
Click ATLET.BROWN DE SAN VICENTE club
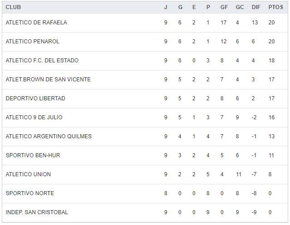[48, 80]
